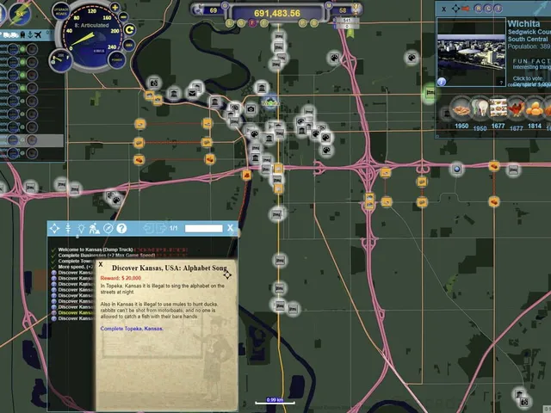This screenshot has width=551, height=413.
Task: Select the pie commodity labeled 1950
Action: 461,109
